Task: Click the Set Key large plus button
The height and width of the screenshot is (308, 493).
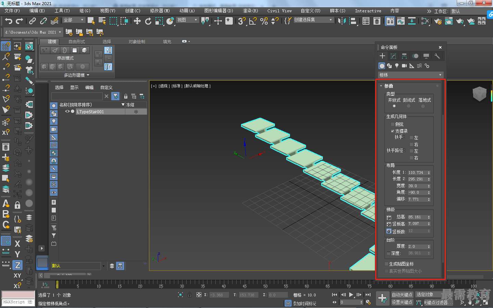Action: tap(382, 298)
